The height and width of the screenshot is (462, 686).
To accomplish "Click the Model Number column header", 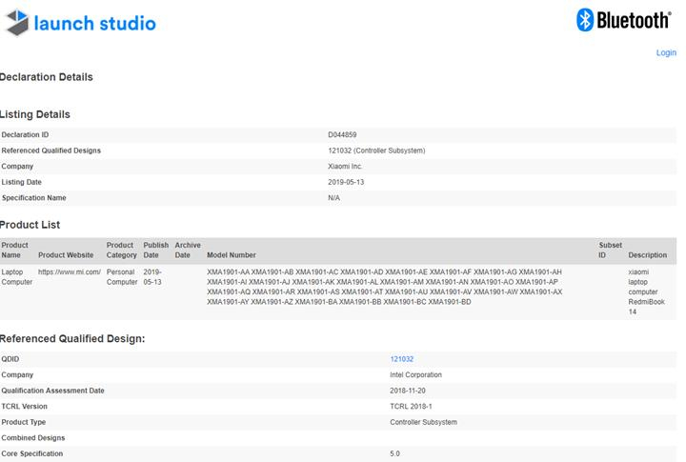I will pos(231,255).
